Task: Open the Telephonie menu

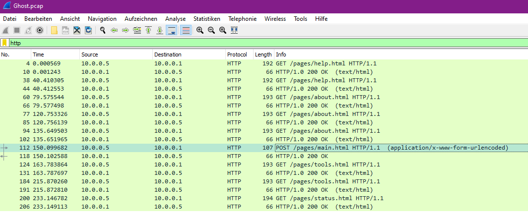Action: [x=243, y=19]
